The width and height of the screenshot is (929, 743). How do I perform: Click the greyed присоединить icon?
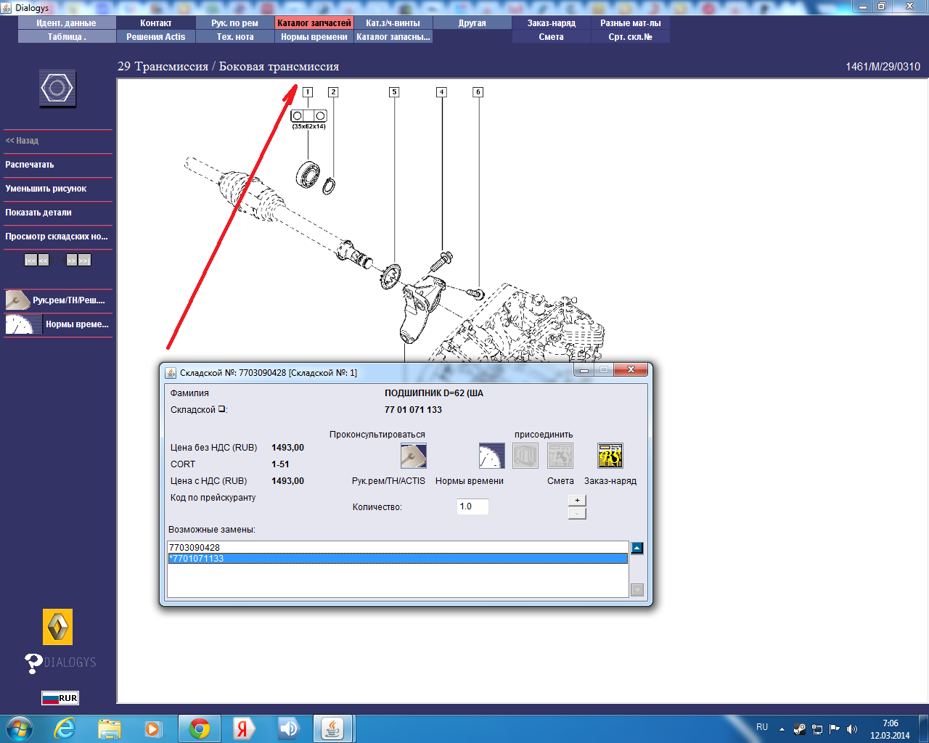[x=525, y=456]
